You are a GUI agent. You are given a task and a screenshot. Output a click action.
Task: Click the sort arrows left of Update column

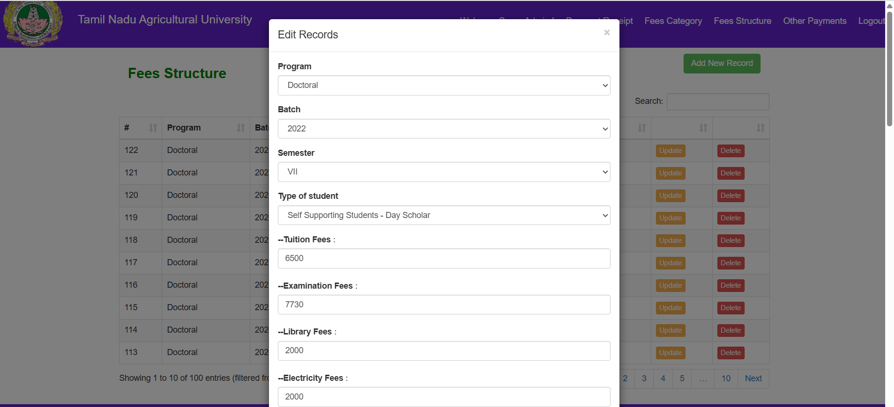pos(641,128)
